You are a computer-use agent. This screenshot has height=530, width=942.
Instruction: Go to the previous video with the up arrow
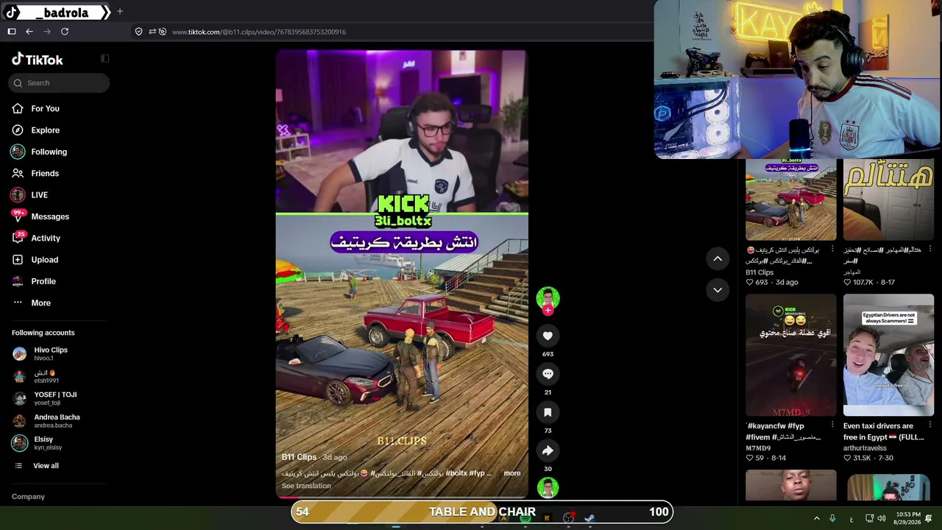click(718, 258)
